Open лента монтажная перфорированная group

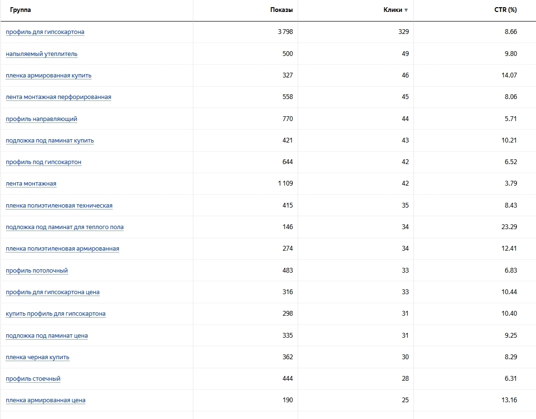click(58, 97)
